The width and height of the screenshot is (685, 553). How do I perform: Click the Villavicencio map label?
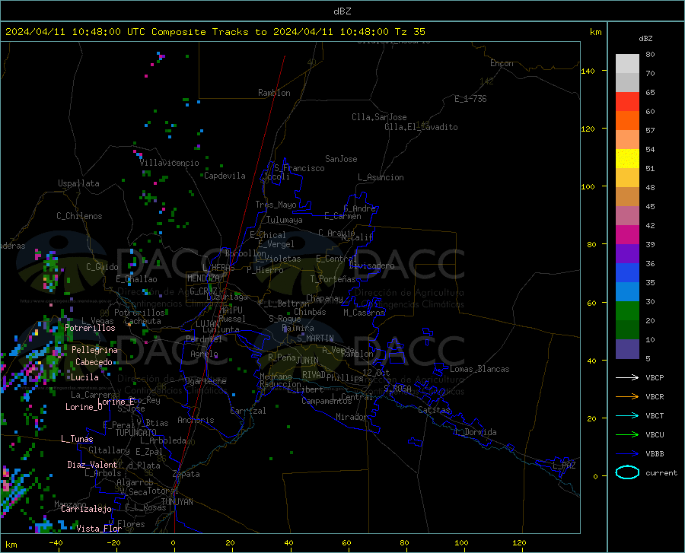tap(169, 163)
